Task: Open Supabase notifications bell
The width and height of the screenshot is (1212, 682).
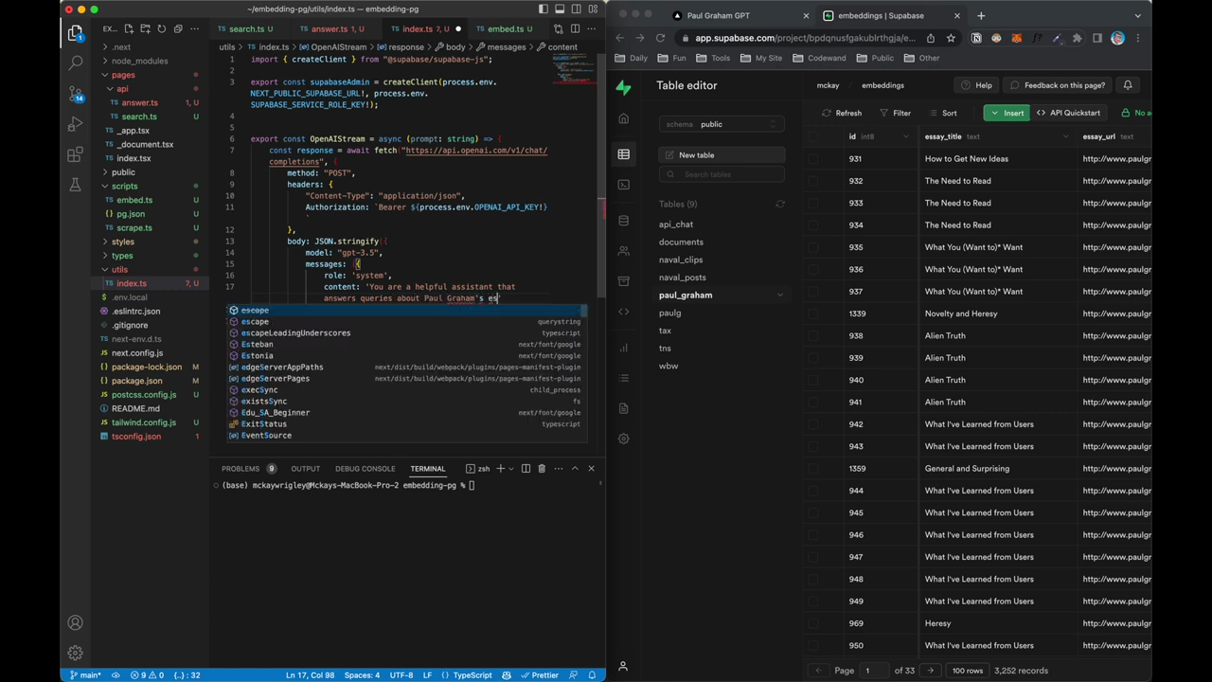Action: pyautogui.click(x=1128, y=85)
